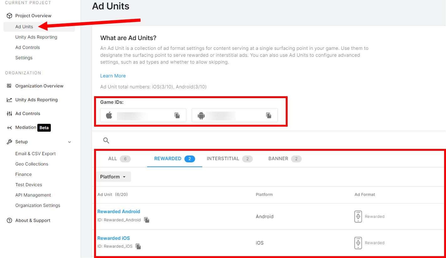
Task: Click the Organization Overview grid icon
Action: [9, 86]
